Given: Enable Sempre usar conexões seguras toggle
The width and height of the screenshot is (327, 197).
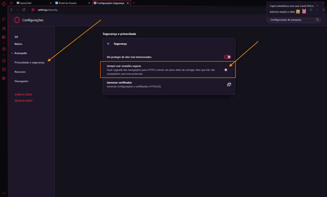Looking at the screenshot, I should point(227,70).
